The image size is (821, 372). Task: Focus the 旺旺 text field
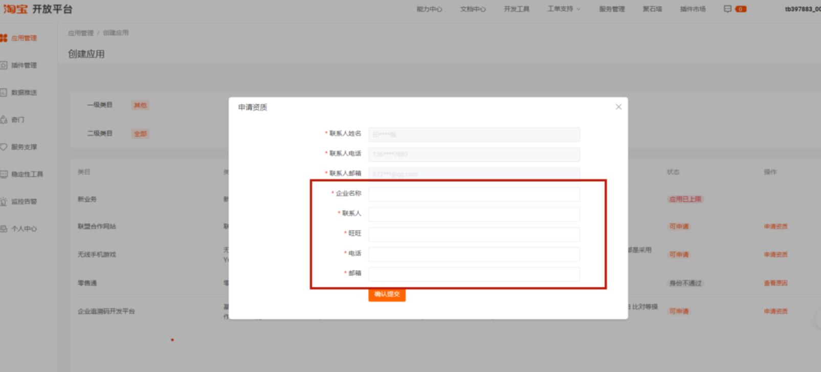pyautogui.click(x=474, y=234)
